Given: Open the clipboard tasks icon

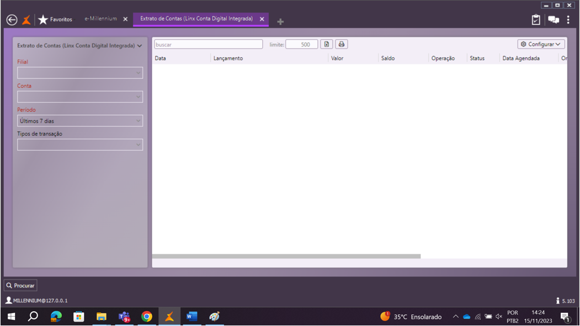Looking at the screenshot, I should click(x=536, y=20).
